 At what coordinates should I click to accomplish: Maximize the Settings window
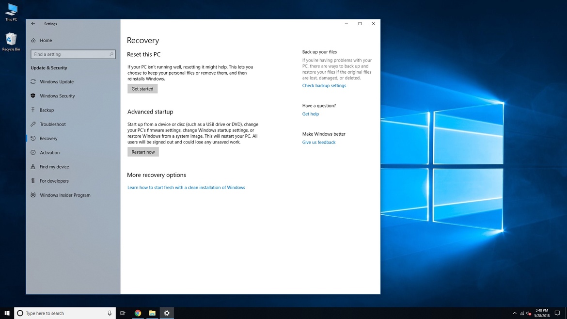pos(360,23)
